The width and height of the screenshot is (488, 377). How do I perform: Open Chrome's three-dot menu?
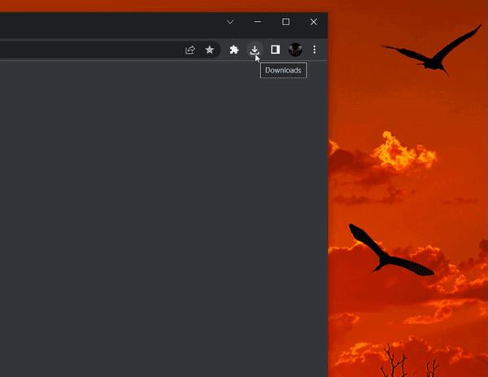(314, 50)
